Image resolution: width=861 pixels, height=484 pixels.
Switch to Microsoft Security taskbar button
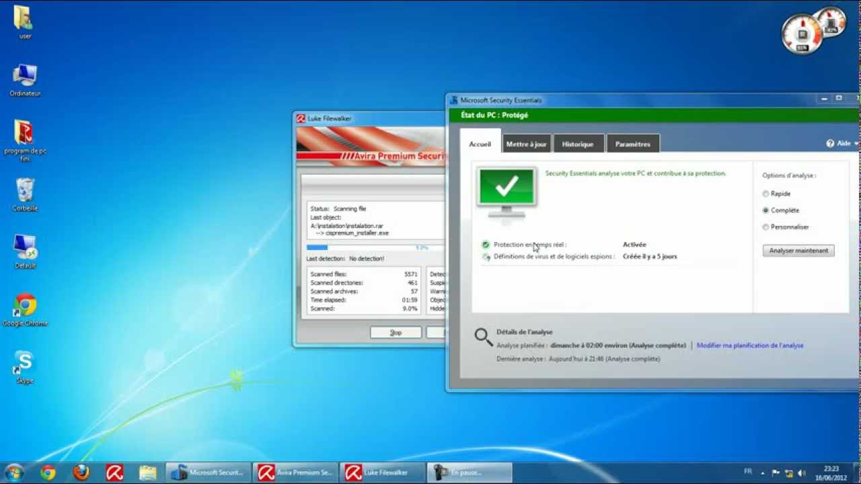pos(208,473)
